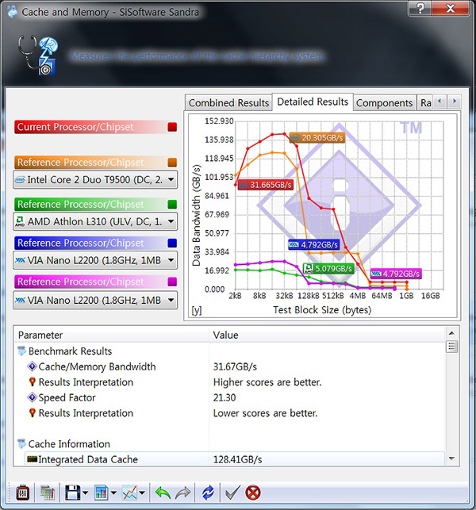476x510 pixels.
Task: Click the results list scroll-down arrow
Action: 451,458
